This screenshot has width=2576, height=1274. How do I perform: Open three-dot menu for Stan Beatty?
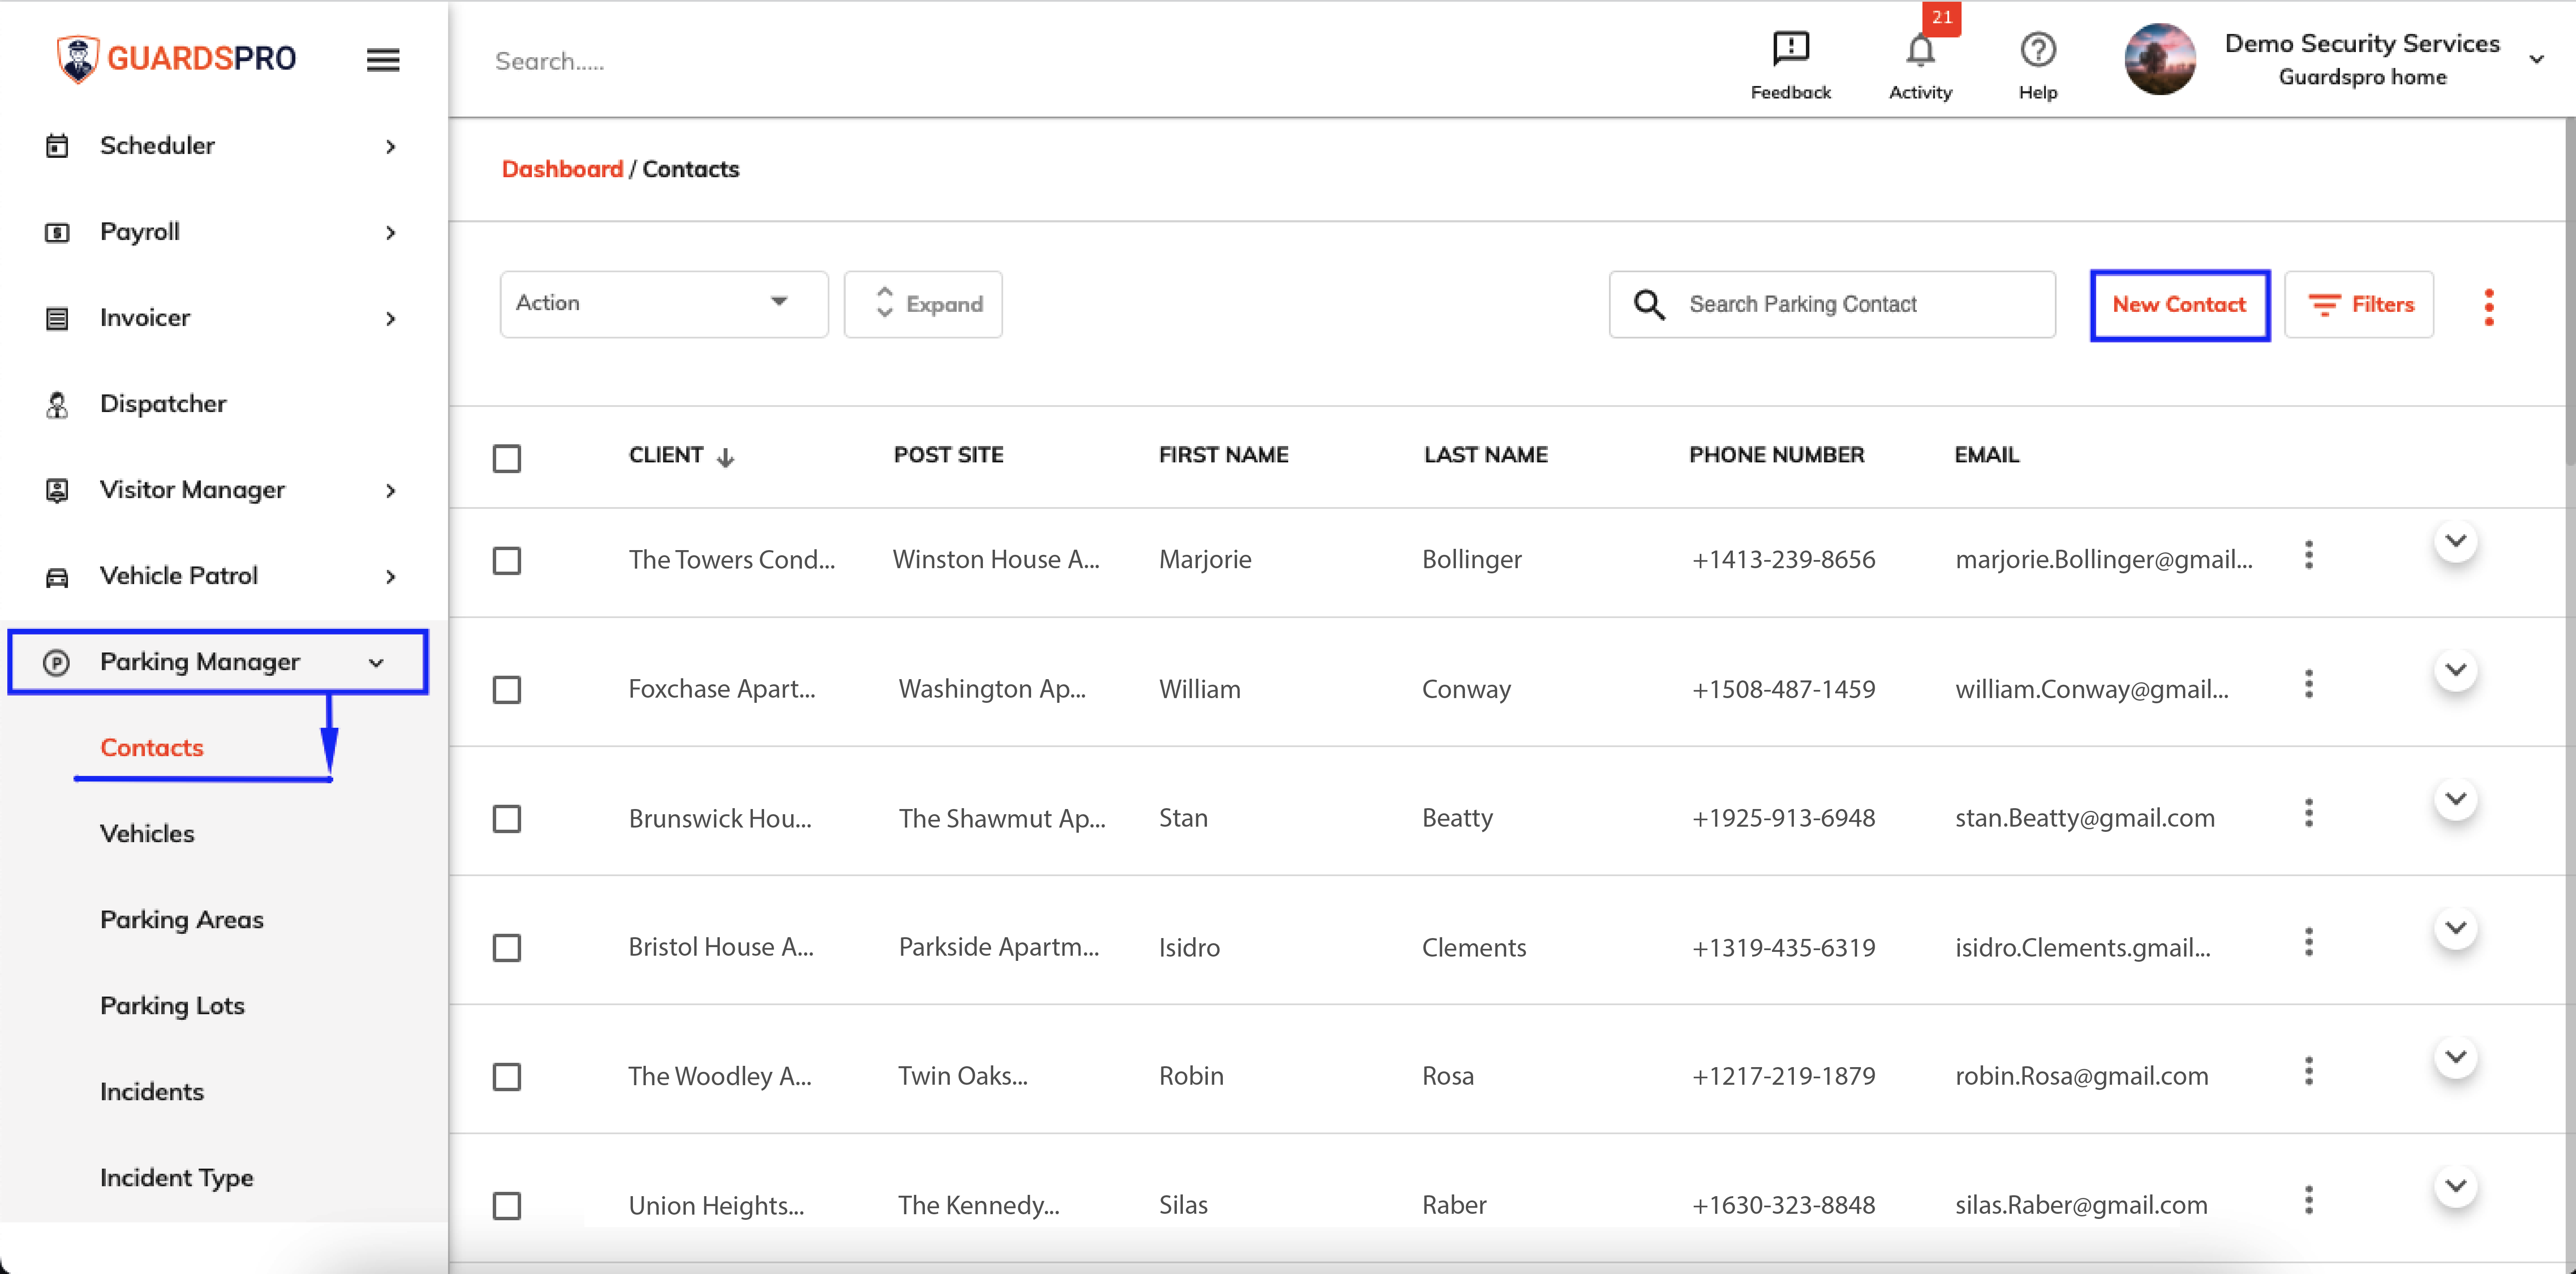2309,813
